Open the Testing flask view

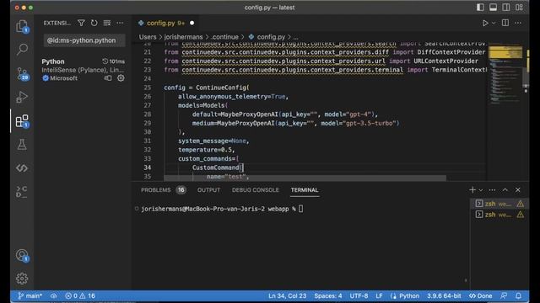(22, 145)
